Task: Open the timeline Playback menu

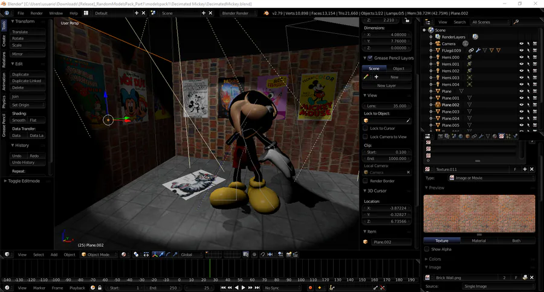Action: click(77, 288)
